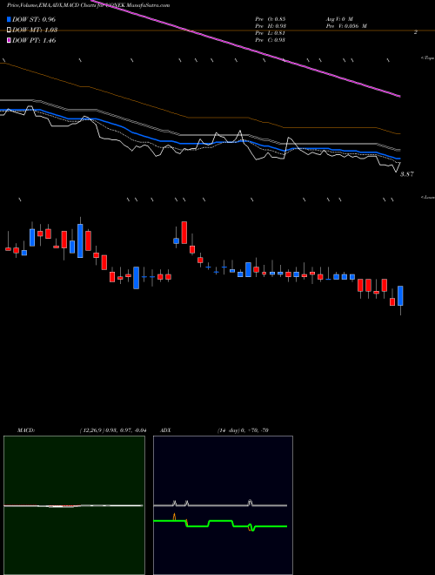Click the 'Pre L: 0.81' low value
Viewport: 435px width, 575px height.
click(x=271, y=33)
